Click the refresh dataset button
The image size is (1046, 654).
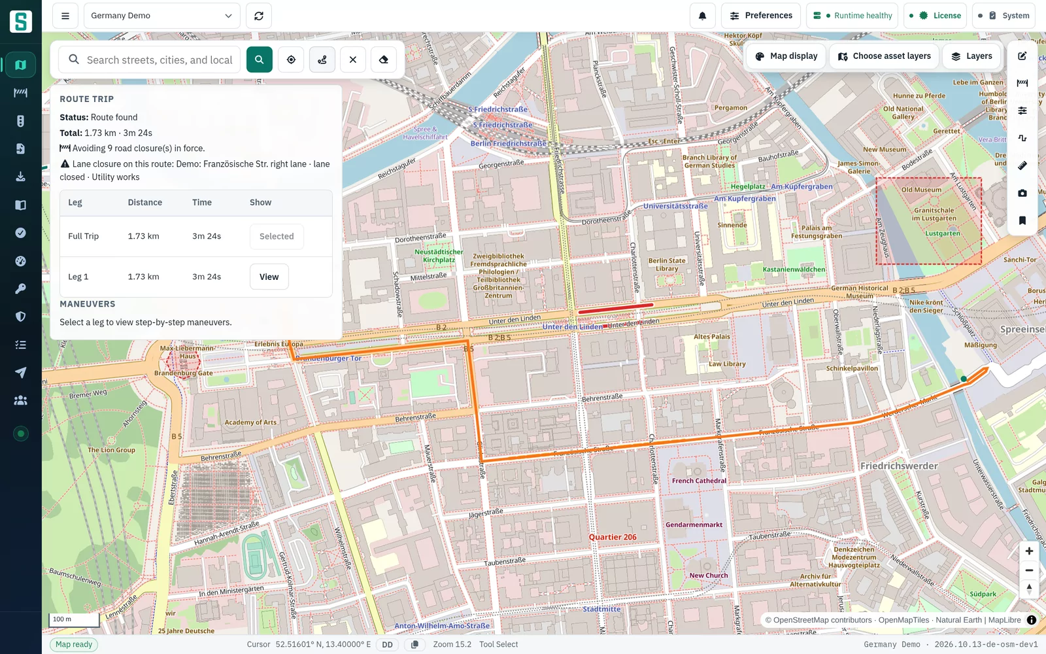point(259,16)
